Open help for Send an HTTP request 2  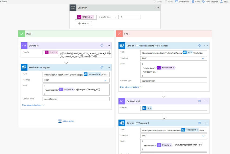click(x=199, y=123)
